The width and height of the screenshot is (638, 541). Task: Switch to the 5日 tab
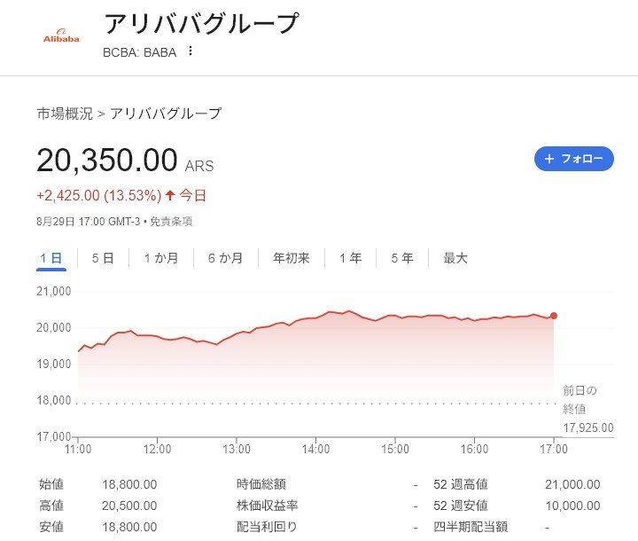[x=103, y=258]
